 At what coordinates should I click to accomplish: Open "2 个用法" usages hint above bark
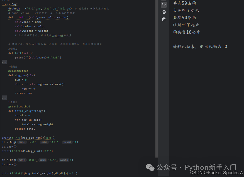12,48
